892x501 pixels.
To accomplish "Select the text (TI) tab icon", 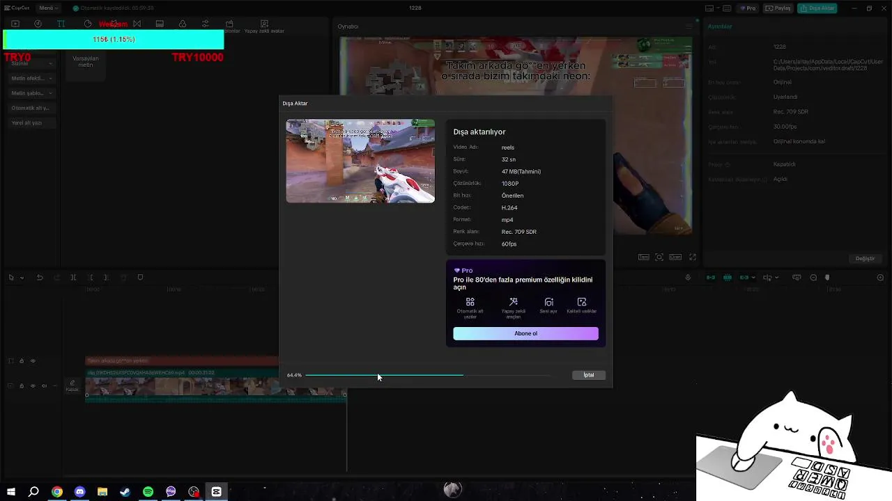I will (61, 24).
